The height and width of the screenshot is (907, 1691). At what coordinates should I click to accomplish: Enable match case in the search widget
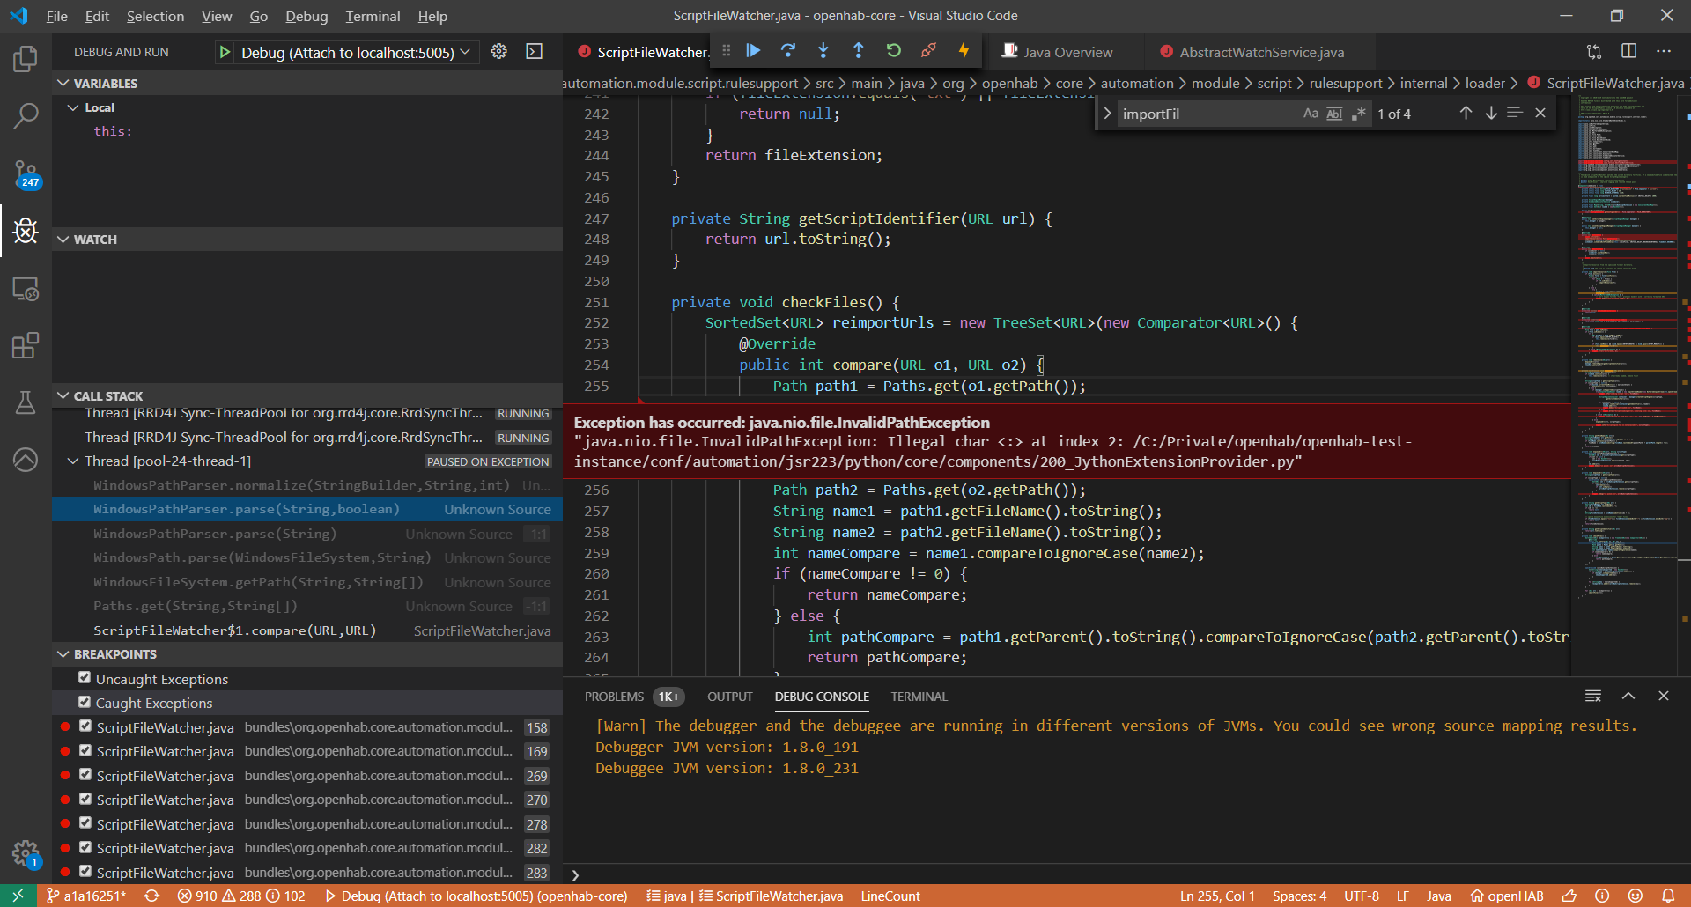coord(1311,113)
